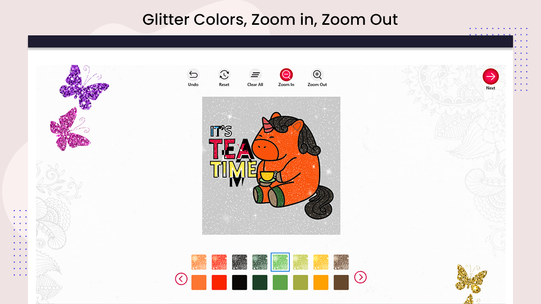Select the highlighted light green glitter swatch
This screenshot has width=541, height=304.
coord(280,262)
